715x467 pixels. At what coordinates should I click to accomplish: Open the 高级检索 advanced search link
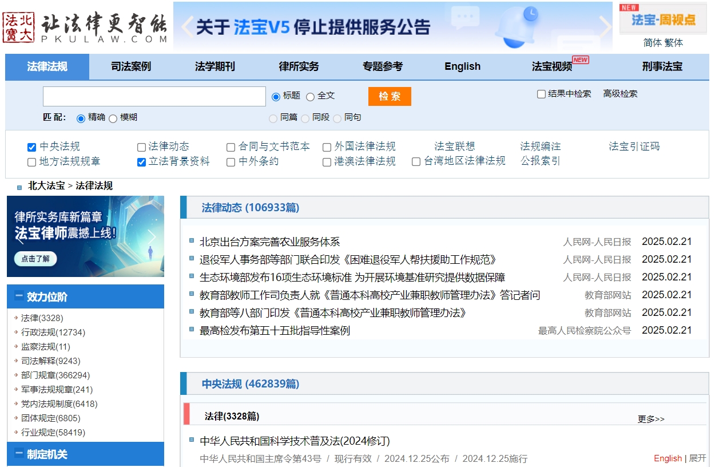(620, 94)
